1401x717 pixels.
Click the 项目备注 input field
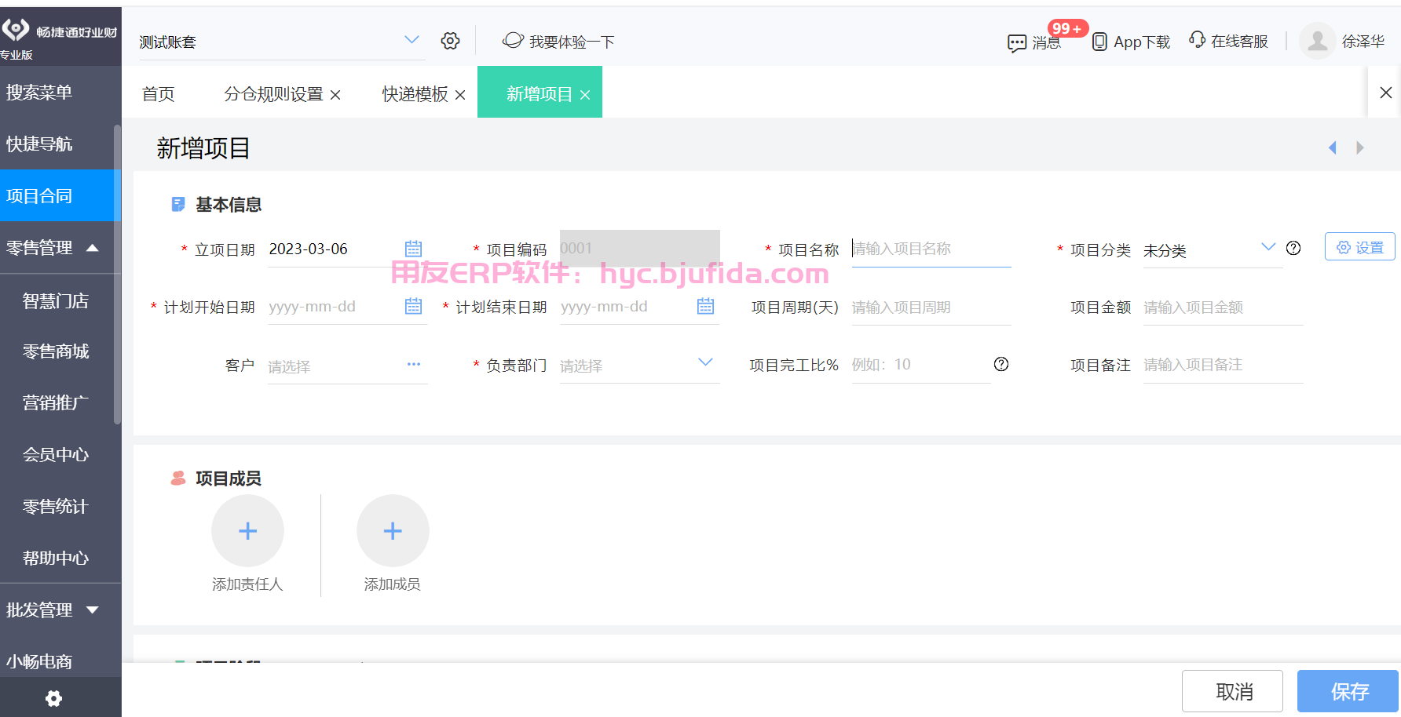pyautogui.click(x=1224, y=364)
